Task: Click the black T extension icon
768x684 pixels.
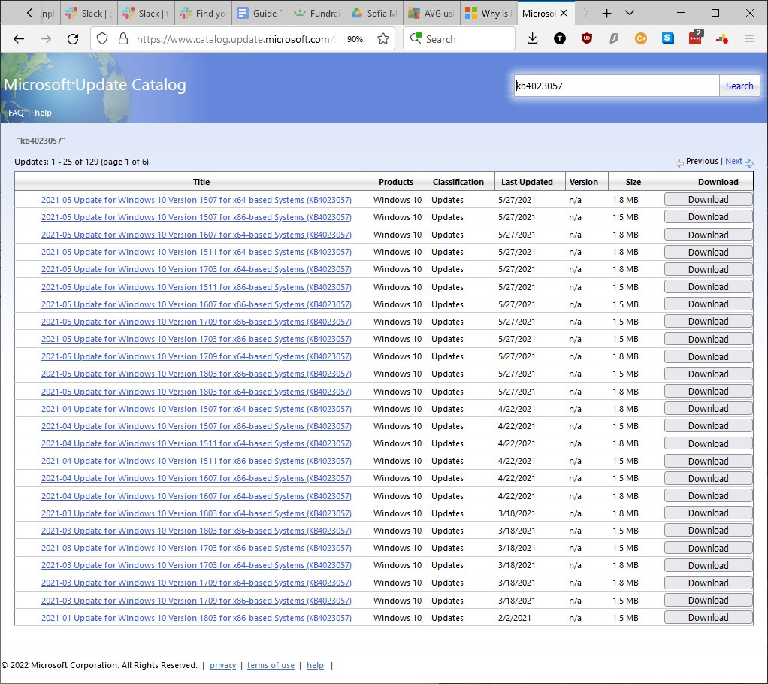Action: point(559,38)
